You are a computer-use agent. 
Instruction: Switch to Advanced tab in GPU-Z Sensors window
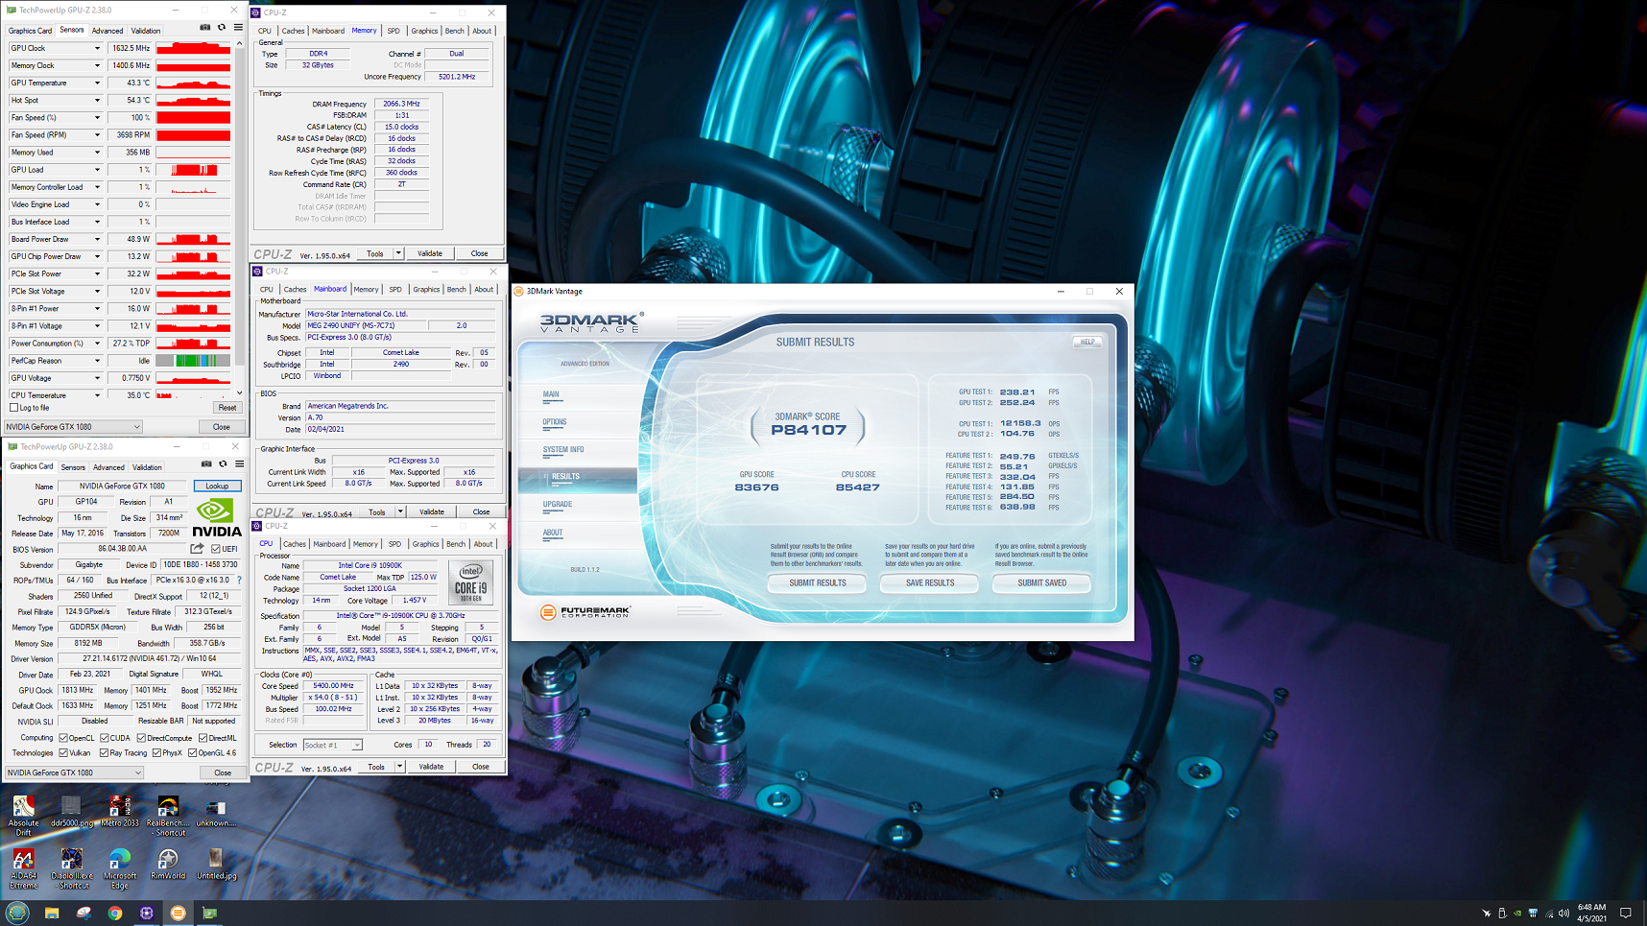click(107, 30)
